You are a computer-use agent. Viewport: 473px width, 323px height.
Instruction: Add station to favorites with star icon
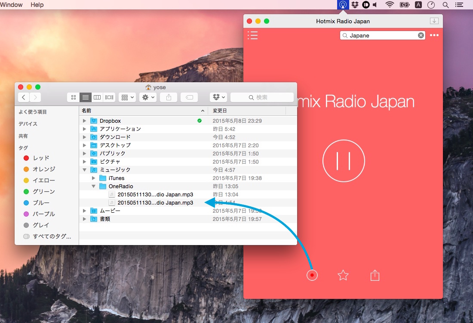(343, 275)
